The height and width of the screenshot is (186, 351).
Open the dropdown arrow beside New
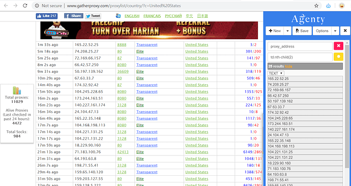pos(287,31)
